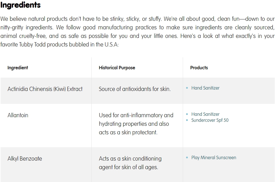Image resolution: width=275 pixels, height=182 pixels.
Task: Click bullet beside Sundercover Spf 50
Action: point(187,120)
